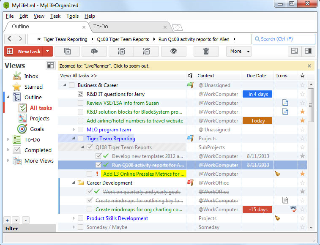
Task: Click the zoom-out notification bar
Action: (186, 66)
